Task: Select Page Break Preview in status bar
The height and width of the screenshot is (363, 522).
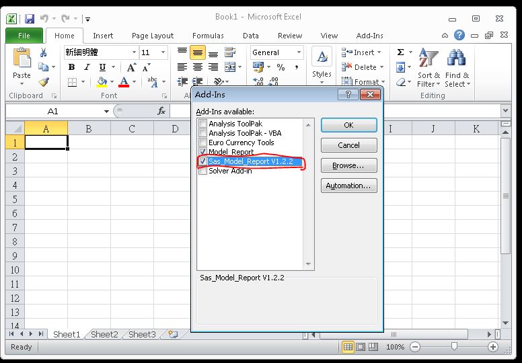Action: 373,347
